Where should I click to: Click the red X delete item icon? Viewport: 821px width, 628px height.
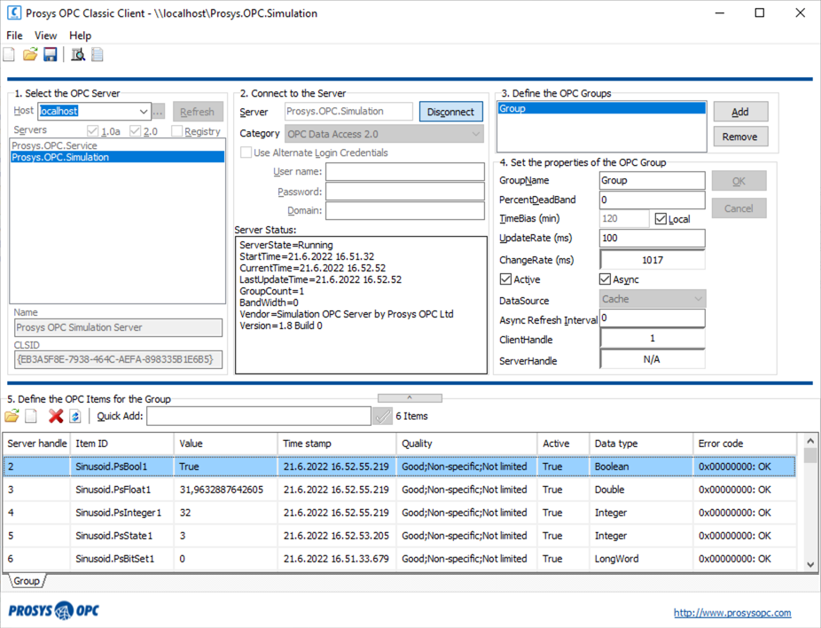(56, 416)
